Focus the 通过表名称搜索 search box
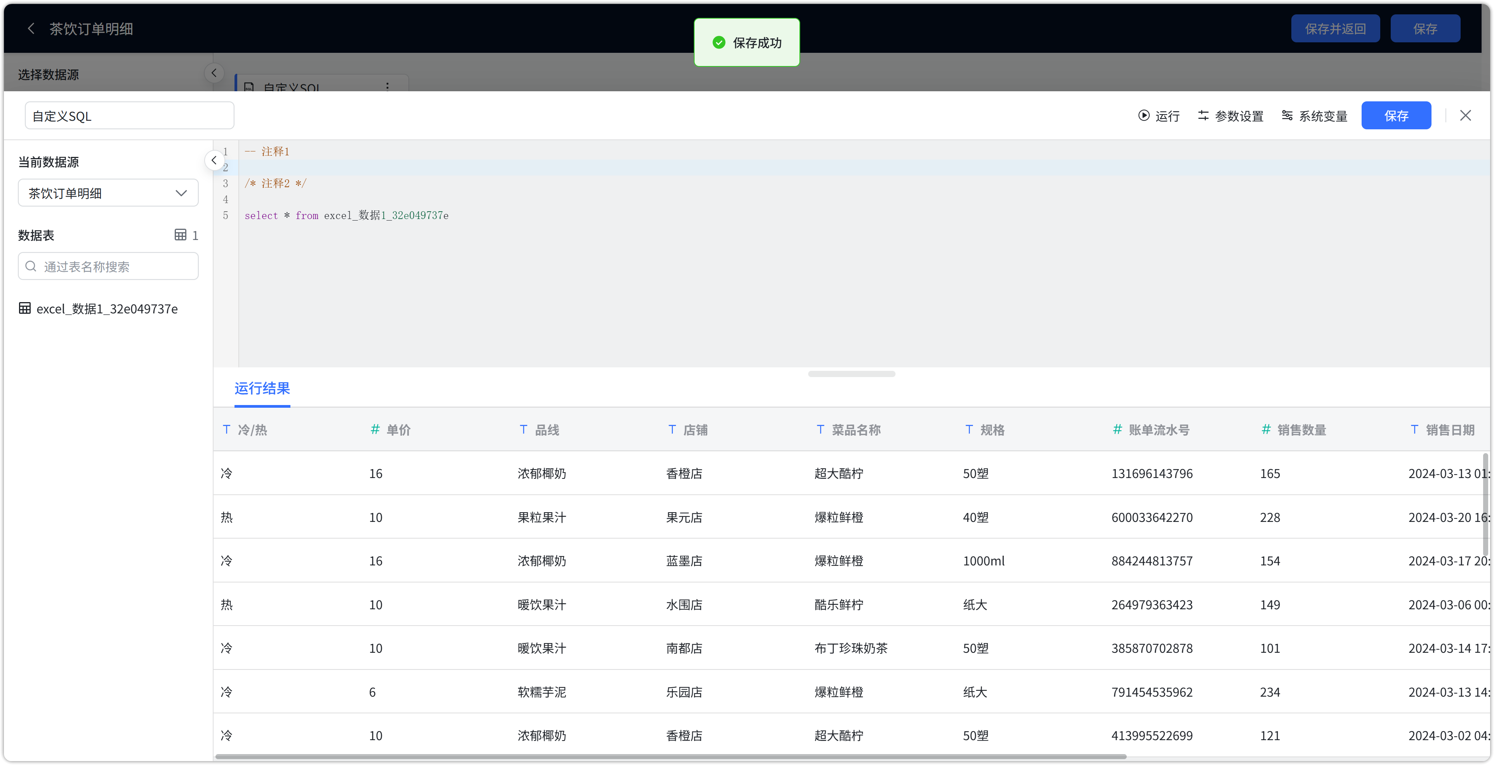This screenshot has height=765, width=1494. tap(108, 266)
